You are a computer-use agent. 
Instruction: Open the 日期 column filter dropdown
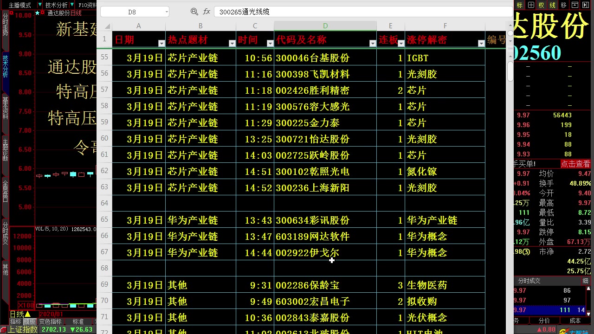coord(161,43)
